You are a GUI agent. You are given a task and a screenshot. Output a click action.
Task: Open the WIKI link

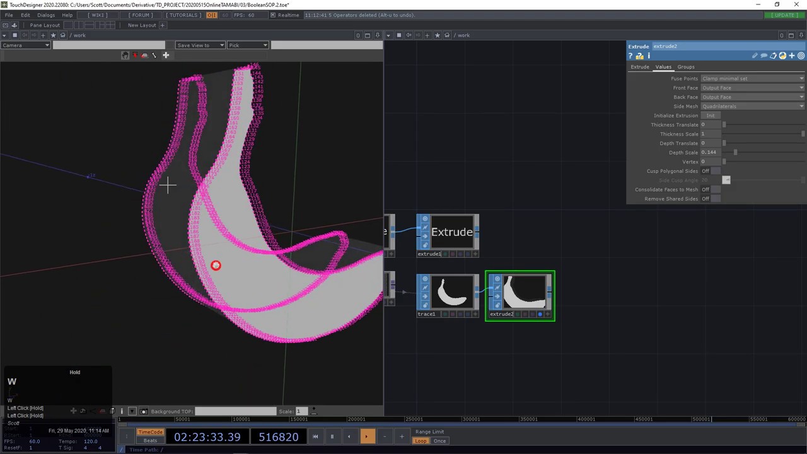tap(97, 15)
